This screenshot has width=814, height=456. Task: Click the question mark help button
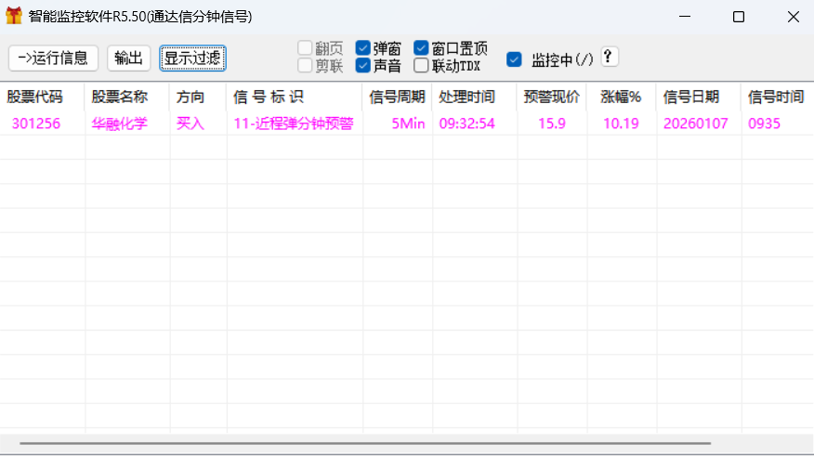coord(609,57)
